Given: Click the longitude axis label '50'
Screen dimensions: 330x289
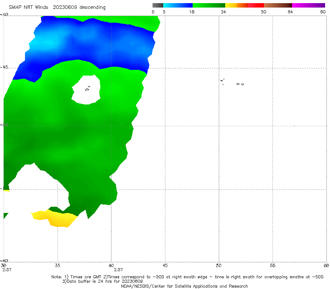Looking at the screenshot, I should (219, 265).
